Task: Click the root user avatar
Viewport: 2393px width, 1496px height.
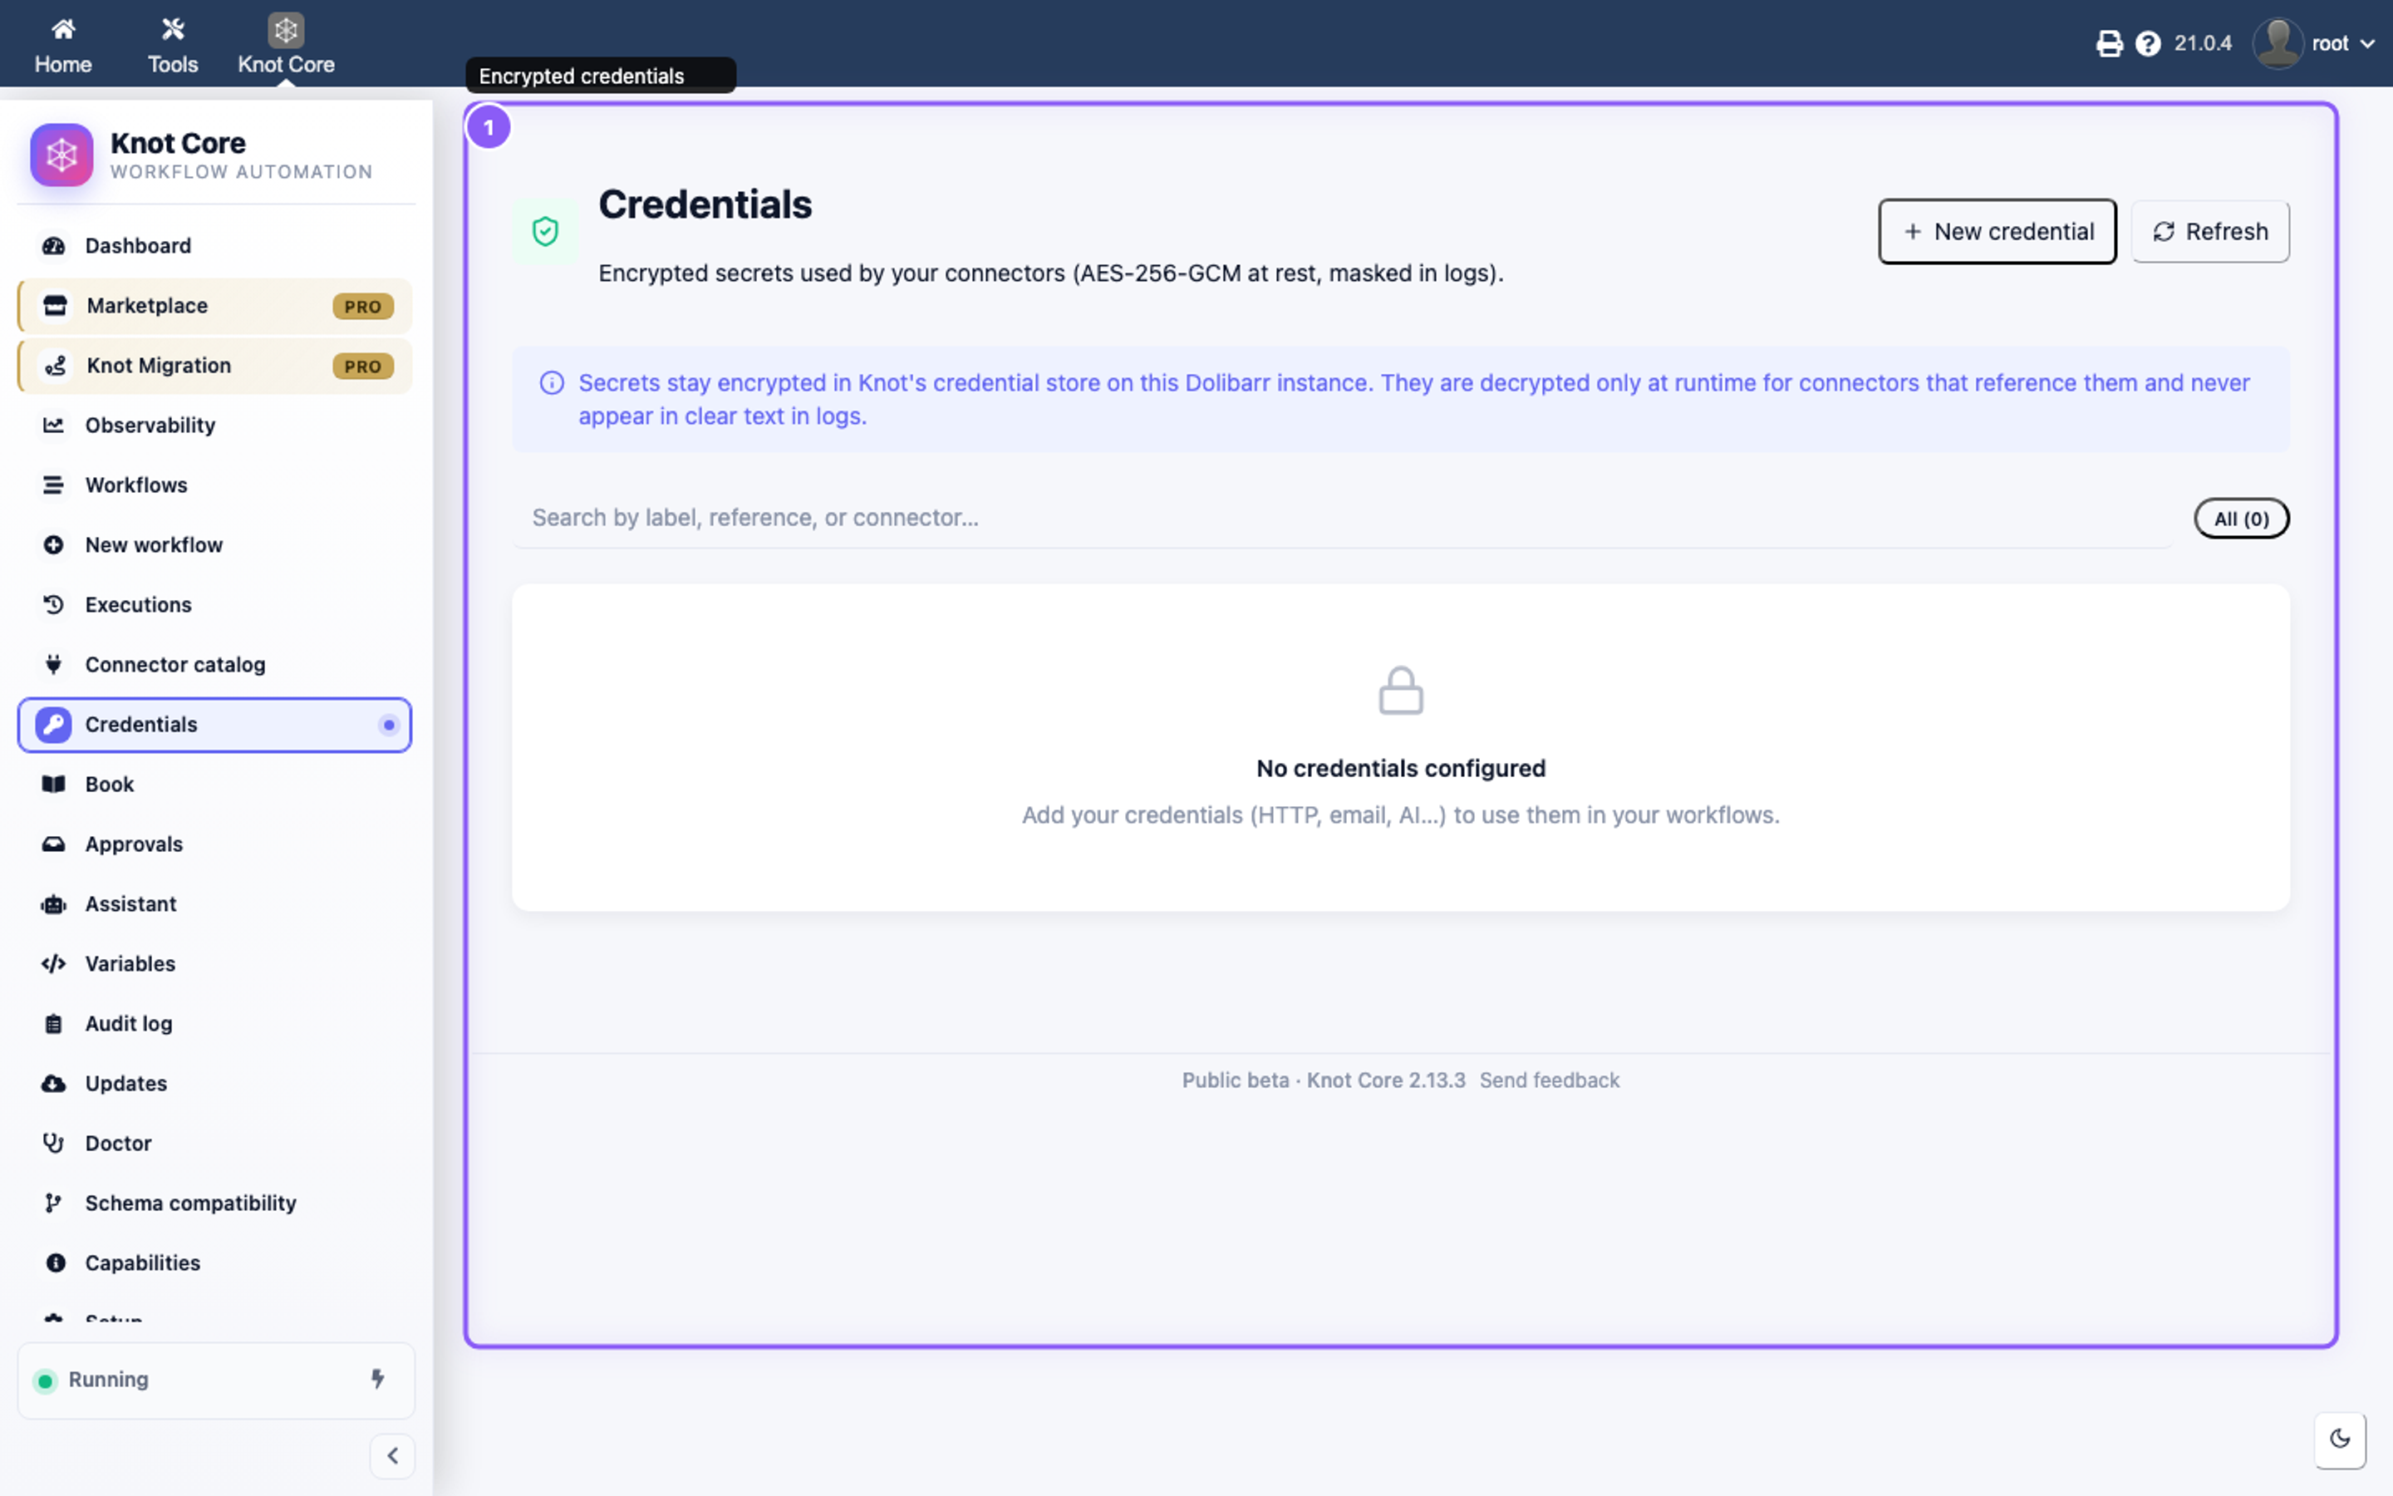Action: coord(2278,43)
